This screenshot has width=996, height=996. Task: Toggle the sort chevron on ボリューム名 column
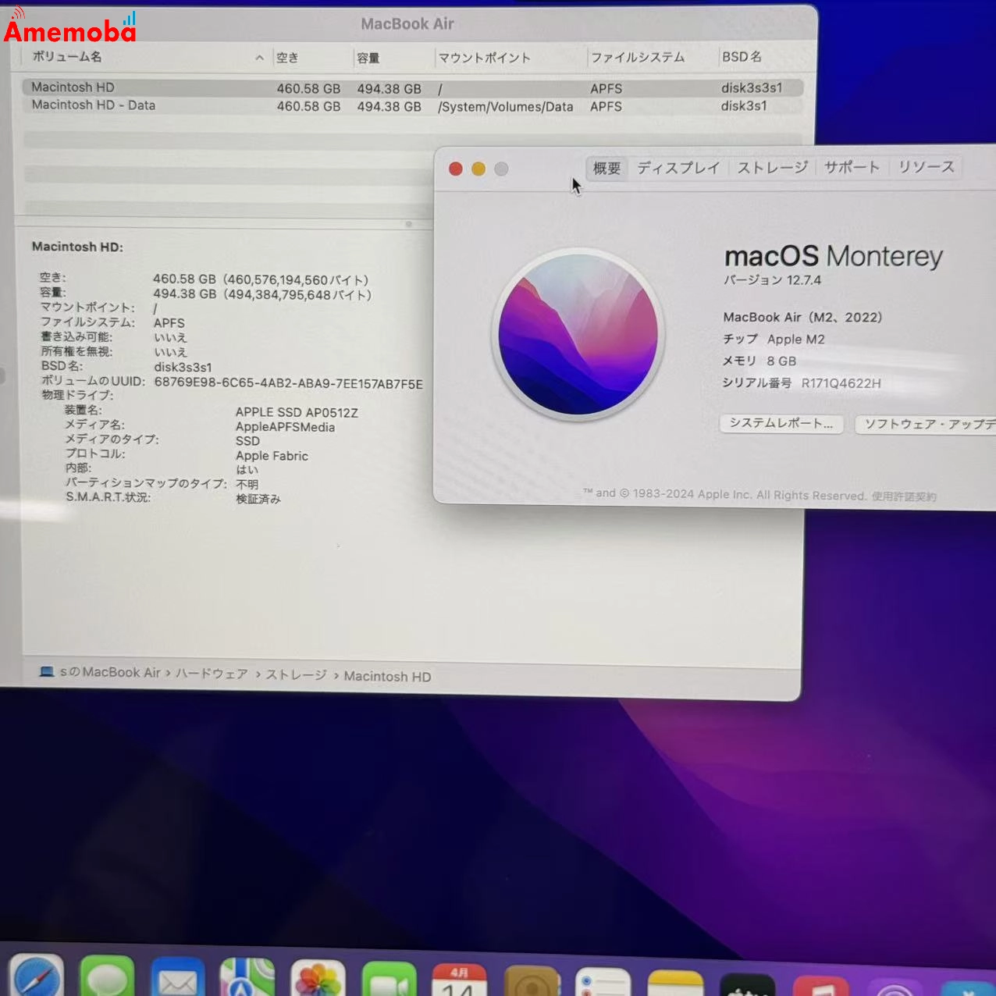coord(259,57)
